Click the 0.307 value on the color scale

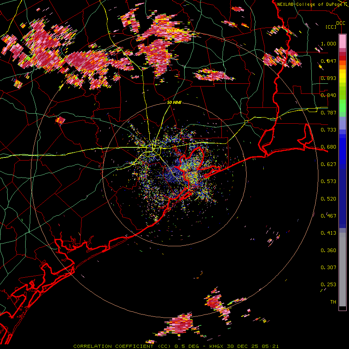tap(328, 267)
